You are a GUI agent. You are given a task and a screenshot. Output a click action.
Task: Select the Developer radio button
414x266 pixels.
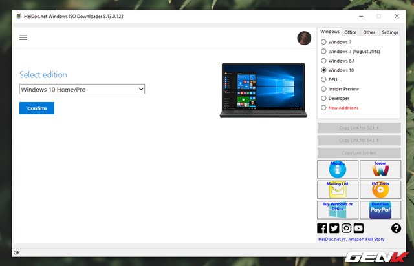(323, 98)
